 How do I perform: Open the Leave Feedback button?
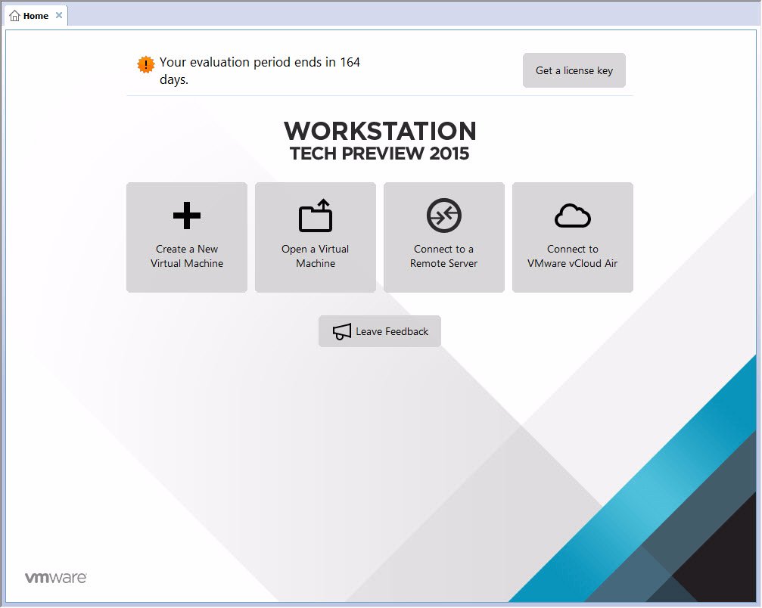coord(380,331)
